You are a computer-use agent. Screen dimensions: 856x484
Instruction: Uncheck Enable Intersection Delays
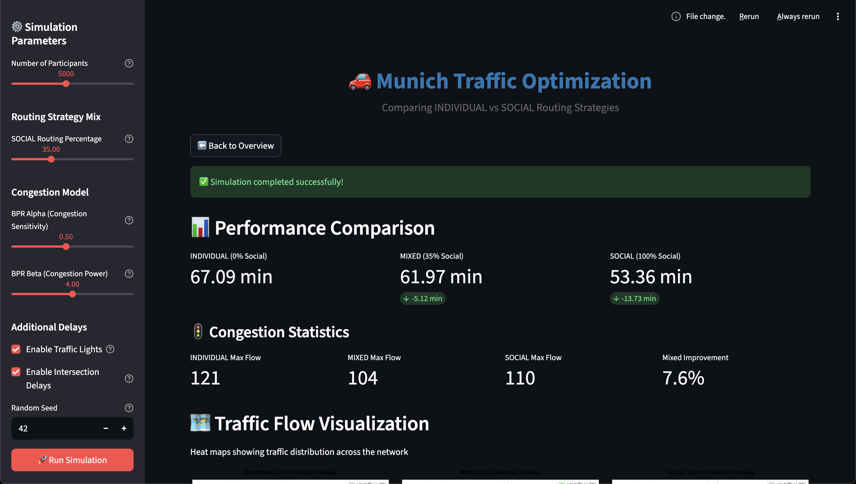[x=16, y=372]
